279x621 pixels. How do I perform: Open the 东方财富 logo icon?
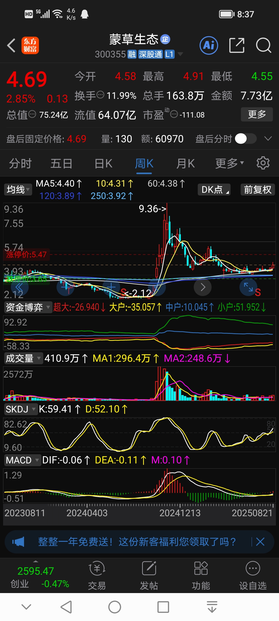30,45
